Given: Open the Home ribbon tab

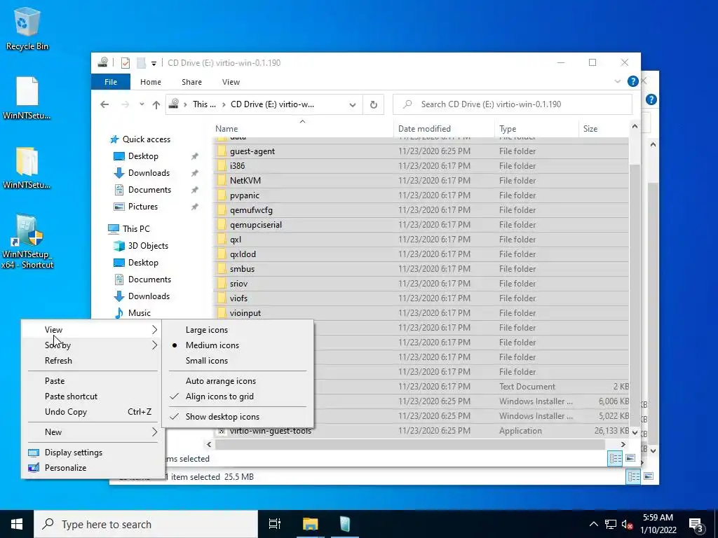Looking at the screenshot, I should point(151,82).
